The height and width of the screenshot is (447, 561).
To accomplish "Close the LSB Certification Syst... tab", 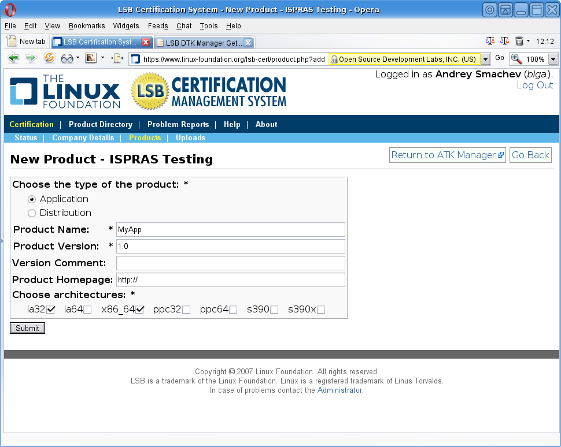I will click(146, 42).
